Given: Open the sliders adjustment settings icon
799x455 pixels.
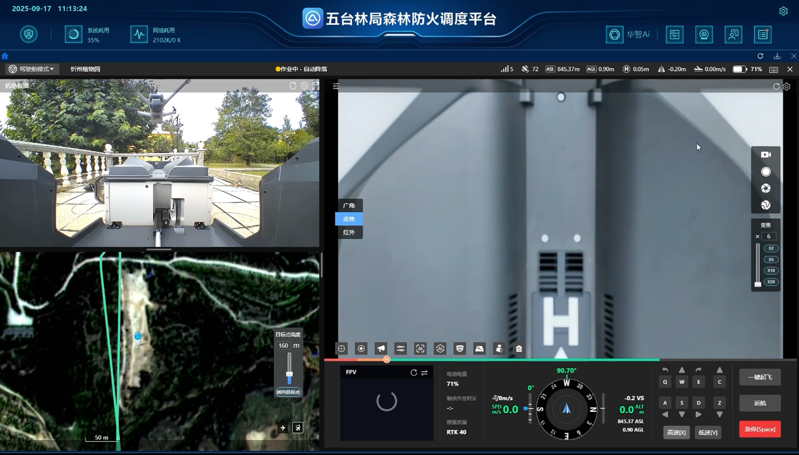Looking at the screenshot, I should (401, 349).
